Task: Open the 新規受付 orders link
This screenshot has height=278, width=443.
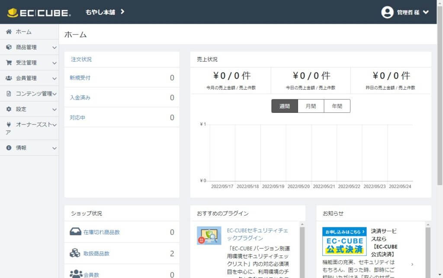Action: coord(80,78)
